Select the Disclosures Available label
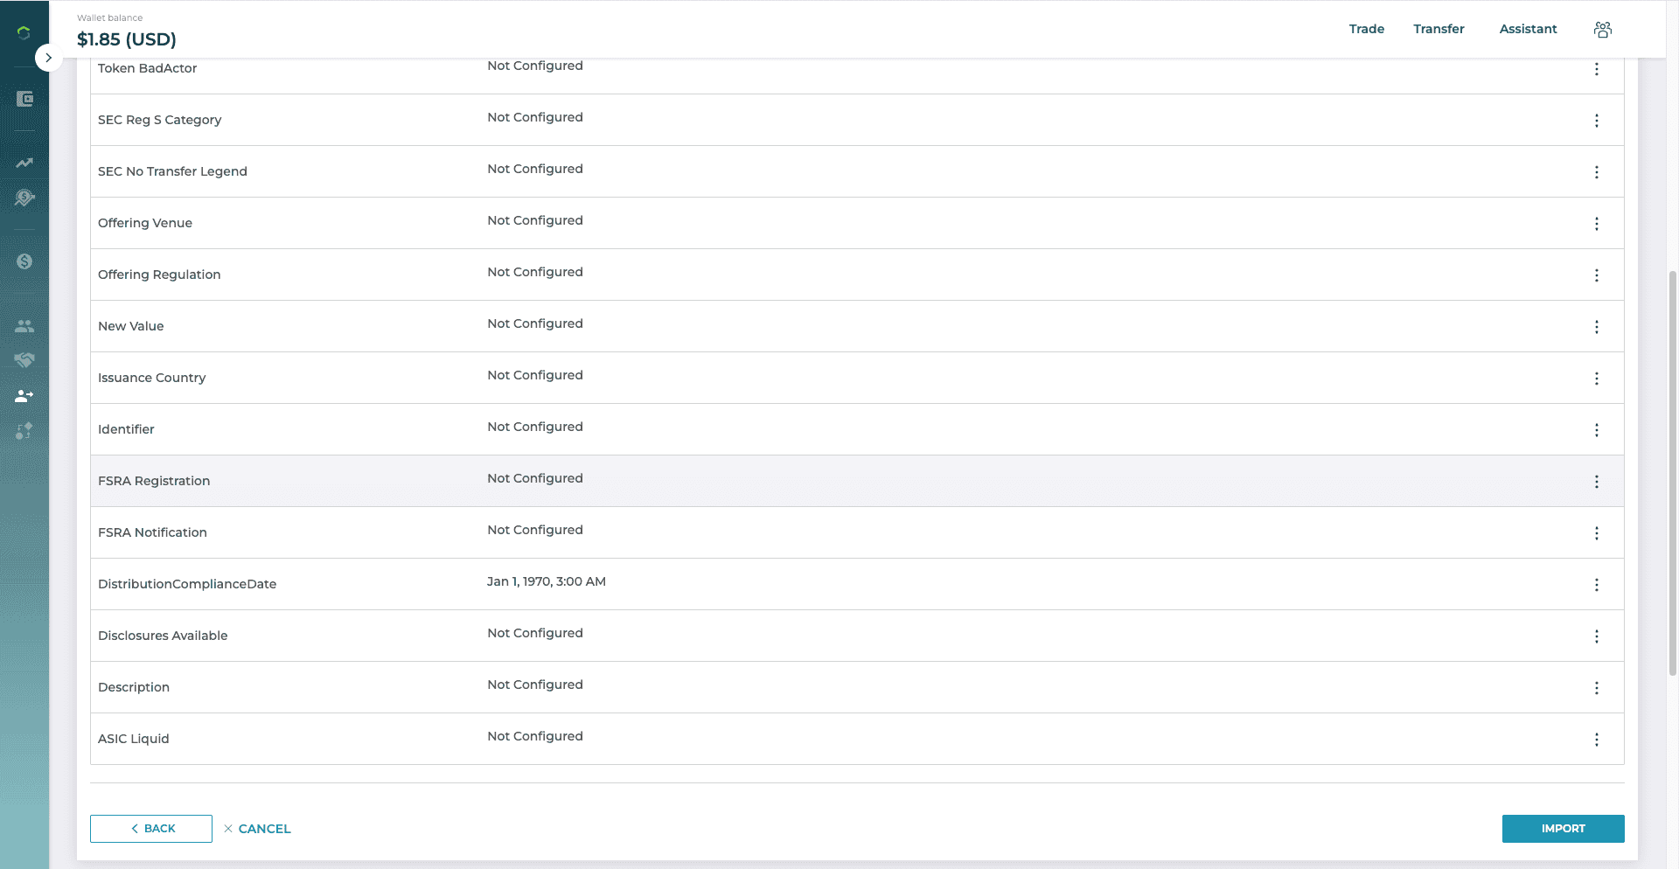This screenshot has width=1679, height=869. [163, 636]
